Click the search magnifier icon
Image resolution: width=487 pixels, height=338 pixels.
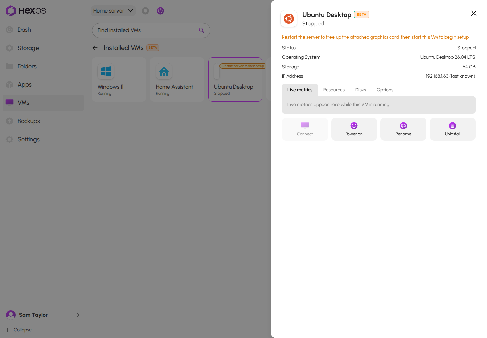coord(202,30)
